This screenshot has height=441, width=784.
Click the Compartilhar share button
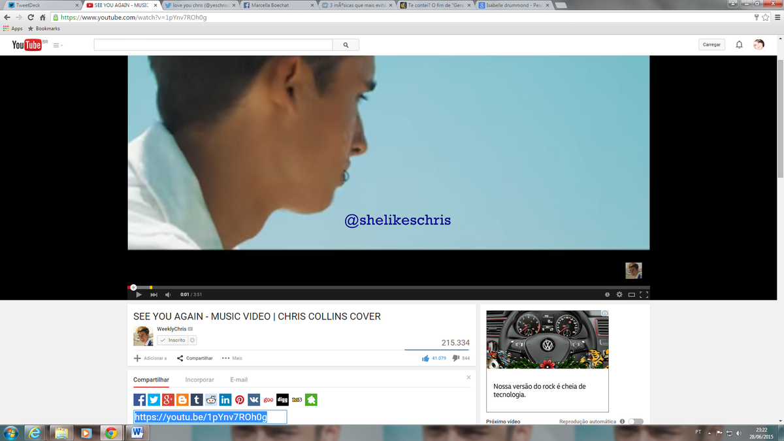coord(195,358)
